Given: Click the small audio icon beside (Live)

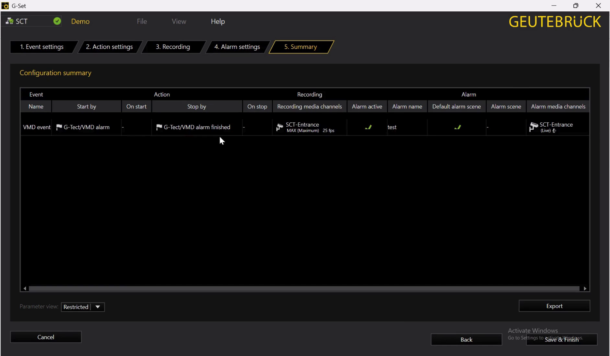Looking at the screenshot, I should tap(554, 131).
